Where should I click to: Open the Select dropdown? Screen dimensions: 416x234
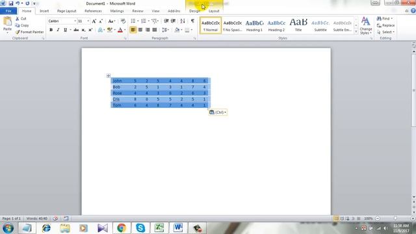pyautogui.click(x=385, y=32)
